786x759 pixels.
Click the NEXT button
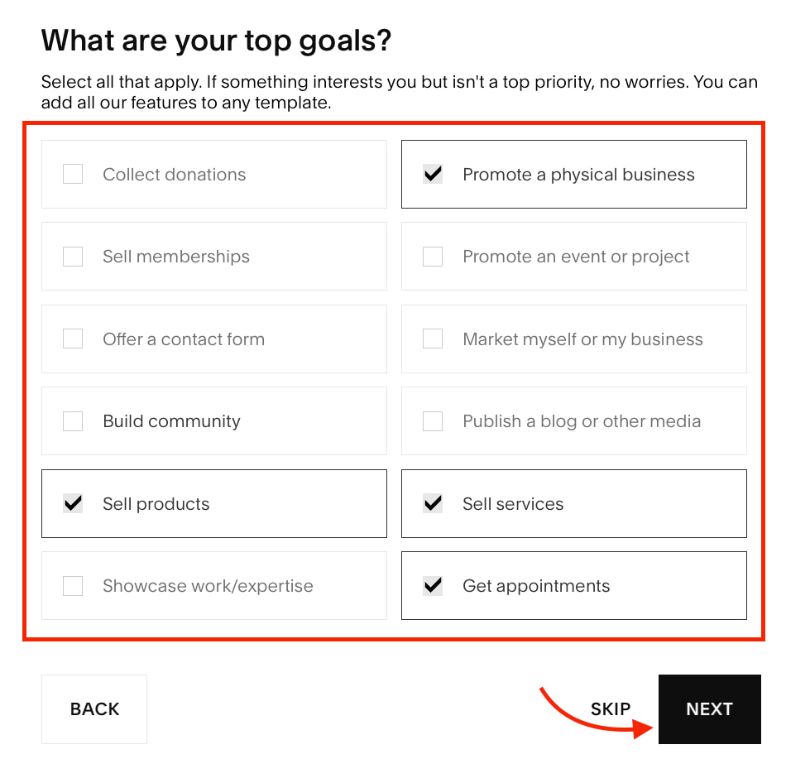(709, 709)
